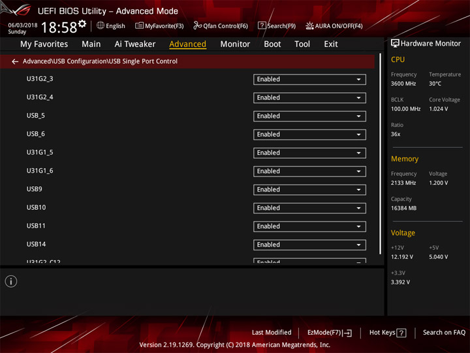470x353 pixels.
Task: Click the info circle icon
Action: [11, 281]
